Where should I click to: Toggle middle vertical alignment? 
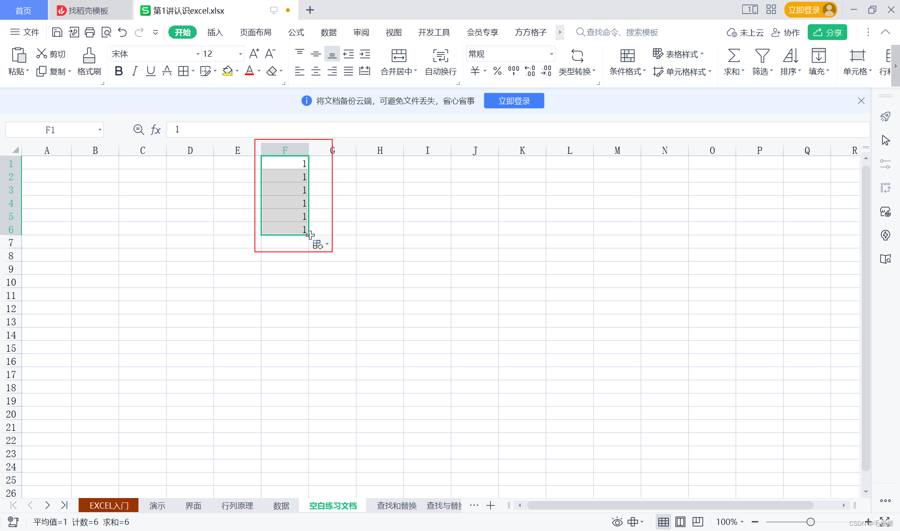pos(316,54)
